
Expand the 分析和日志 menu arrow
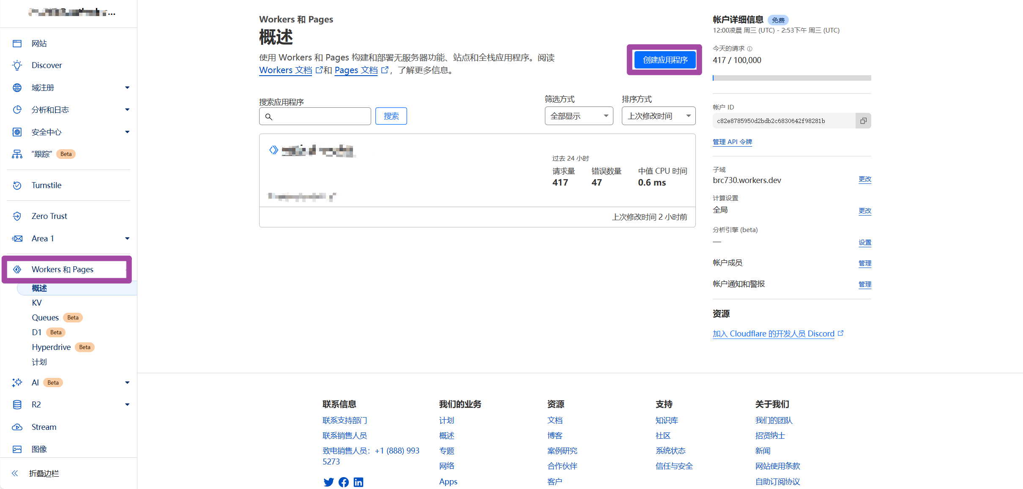coord(127,109)
